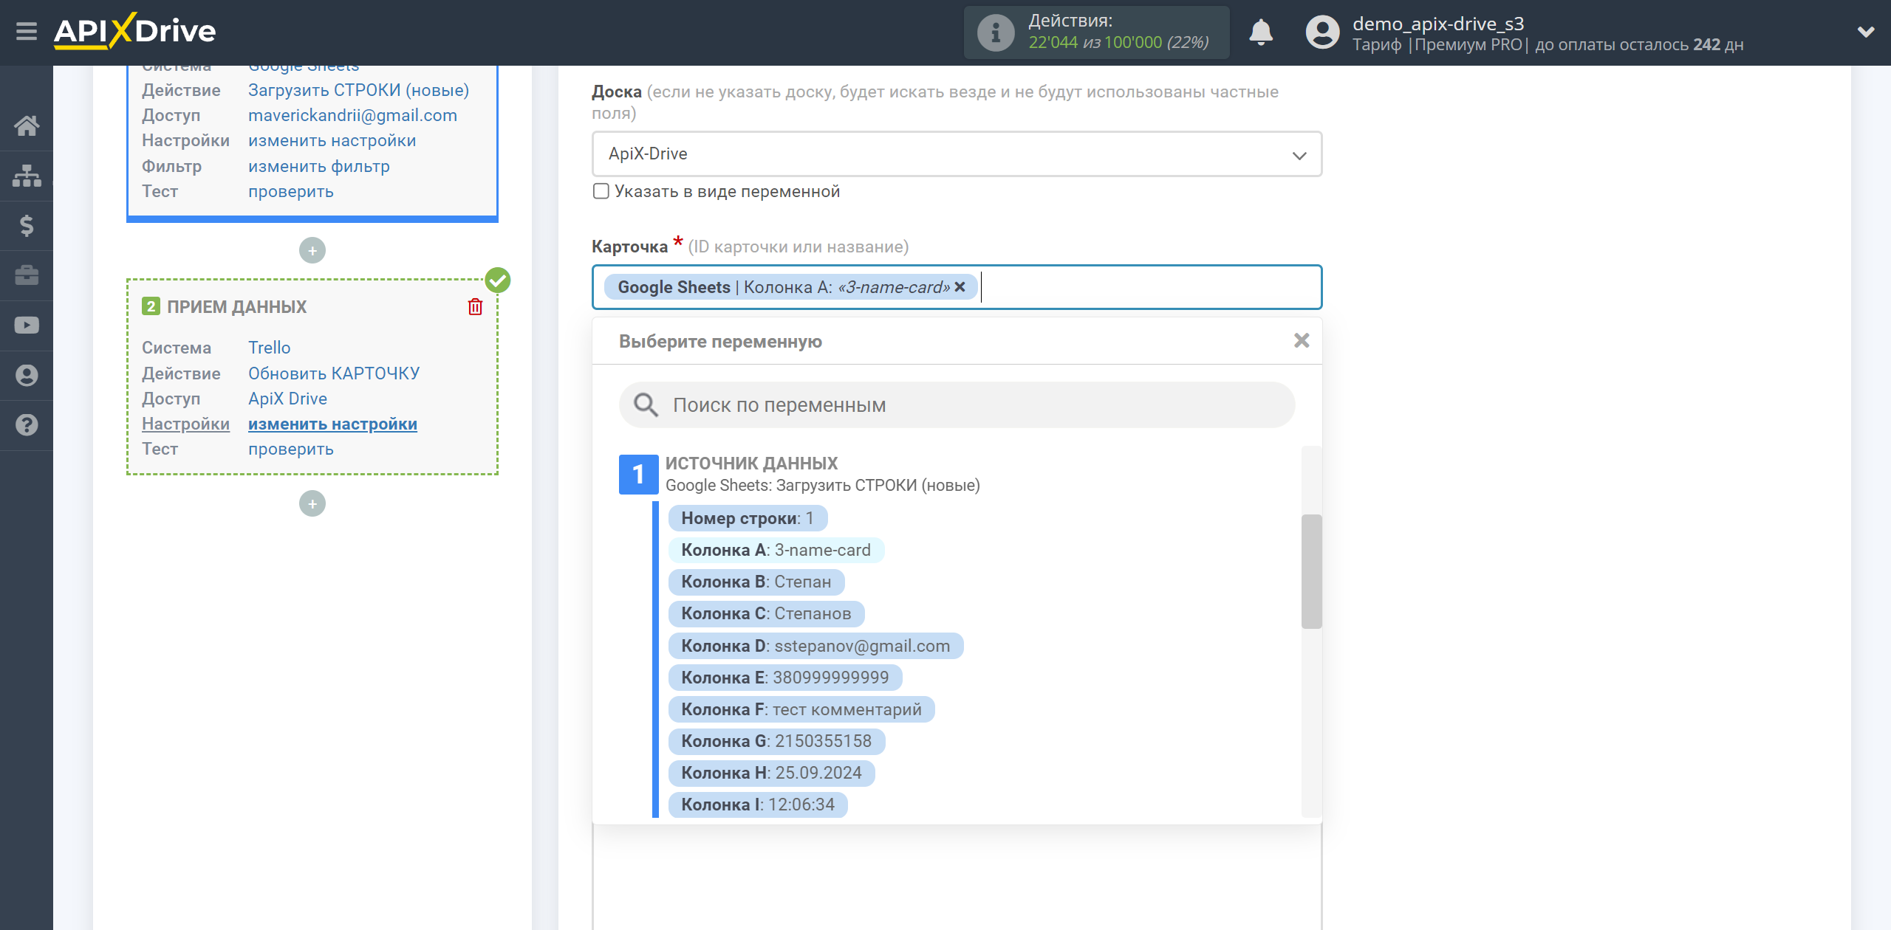Open Обновить КАРТОЧКУ action link
The height and width of the screenshot is (930, 1891).
point(334,373)
